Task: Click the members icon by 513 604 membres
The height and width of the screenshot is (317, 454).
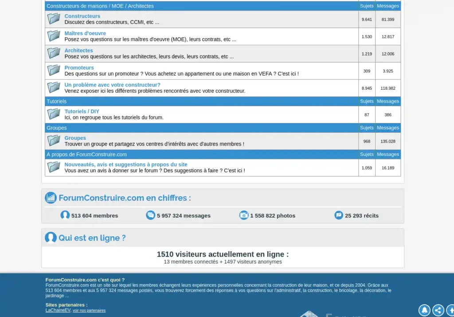Action: [65, 215]
